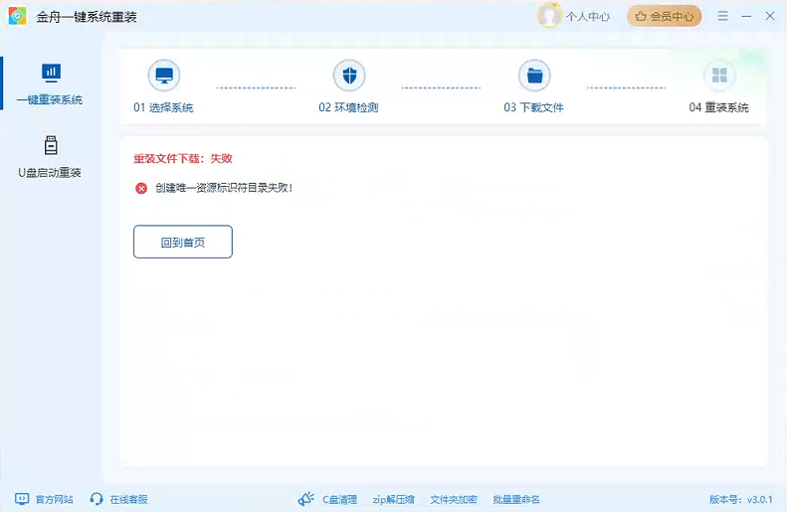The height and width of the screenshot is (512, 787).
Task: Open the zip解压缩 tool link
Action: 394,499
